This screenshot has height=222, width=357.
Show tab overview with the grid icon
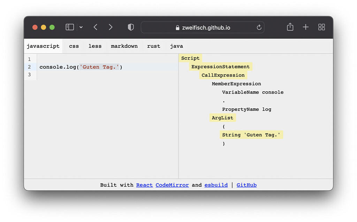(x=321, y=27)
